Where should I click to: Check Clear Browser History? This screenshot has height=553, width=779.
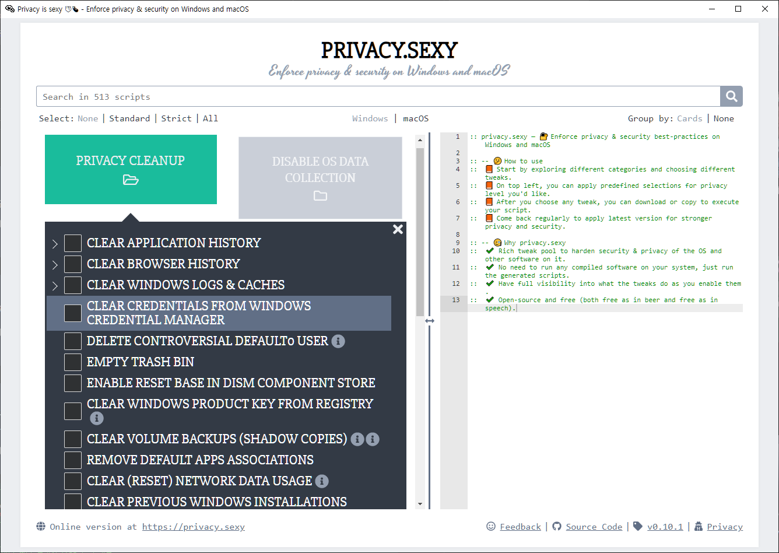click(x=73, y=264)
